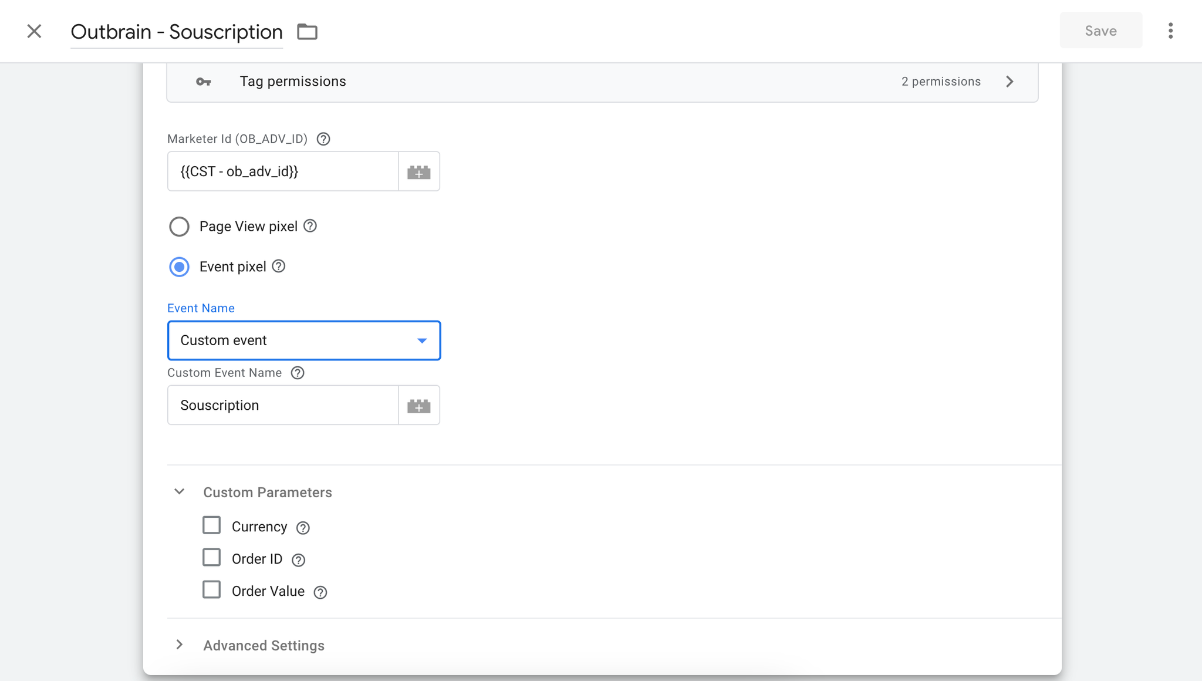Click the help icon beside Page View pixel
Screen dimensions: 1202x681
point(310,226)
